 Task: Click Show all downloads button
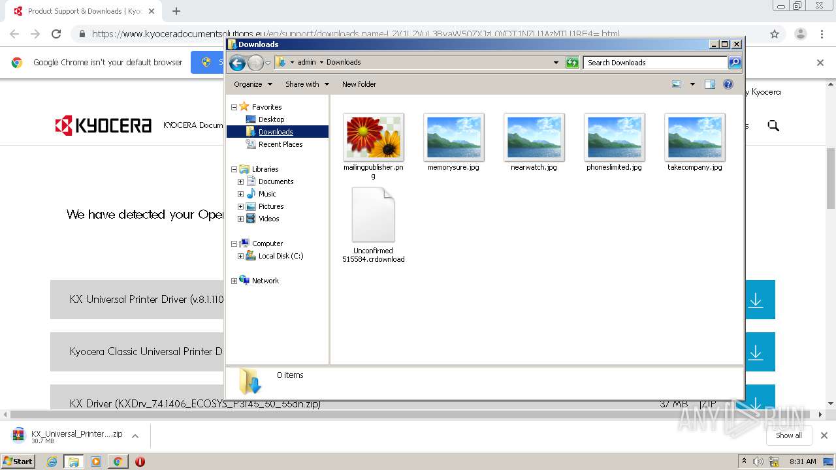(x=789, y=435)
